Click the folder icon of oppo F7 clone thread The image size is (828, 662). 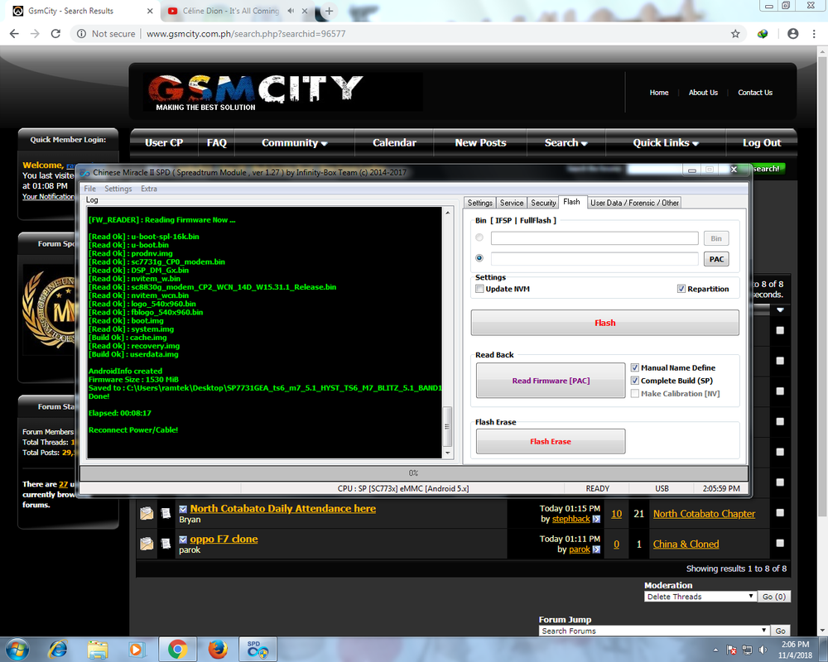pos(147,543)
